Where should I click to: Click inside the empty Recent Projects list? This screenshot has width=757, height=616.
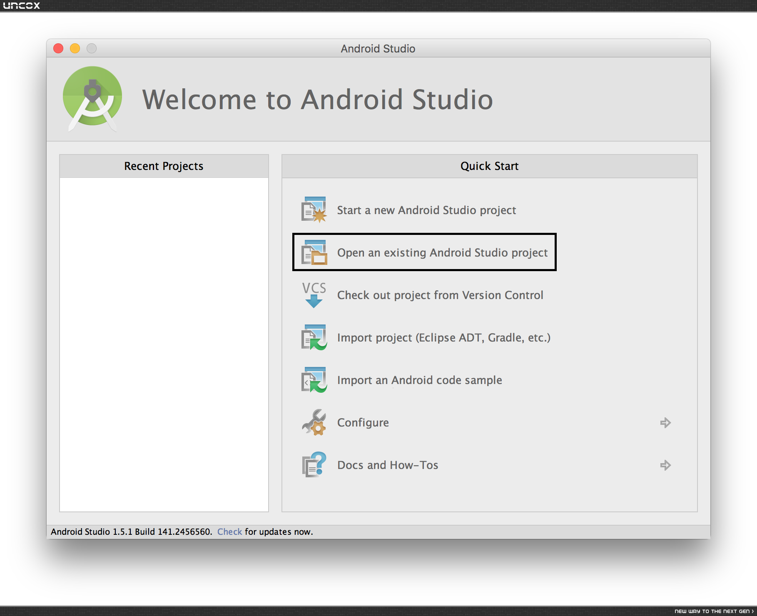click(164, 344)
